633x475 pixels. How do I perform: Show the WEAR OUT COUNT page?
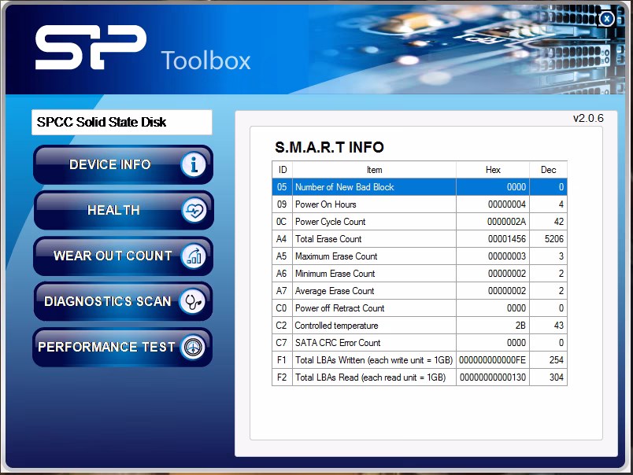[123, 256]
